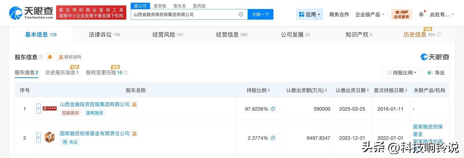
Task: Open the 商务合作 link
Action: point(339,14)
